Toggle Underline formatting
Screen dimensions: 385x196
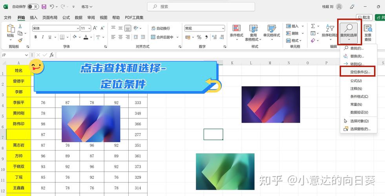(50, 37)
